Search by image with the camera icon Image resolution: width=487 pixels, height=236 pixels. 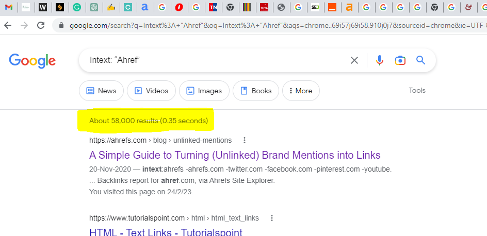pyautogui.click(x=400, y=60)
